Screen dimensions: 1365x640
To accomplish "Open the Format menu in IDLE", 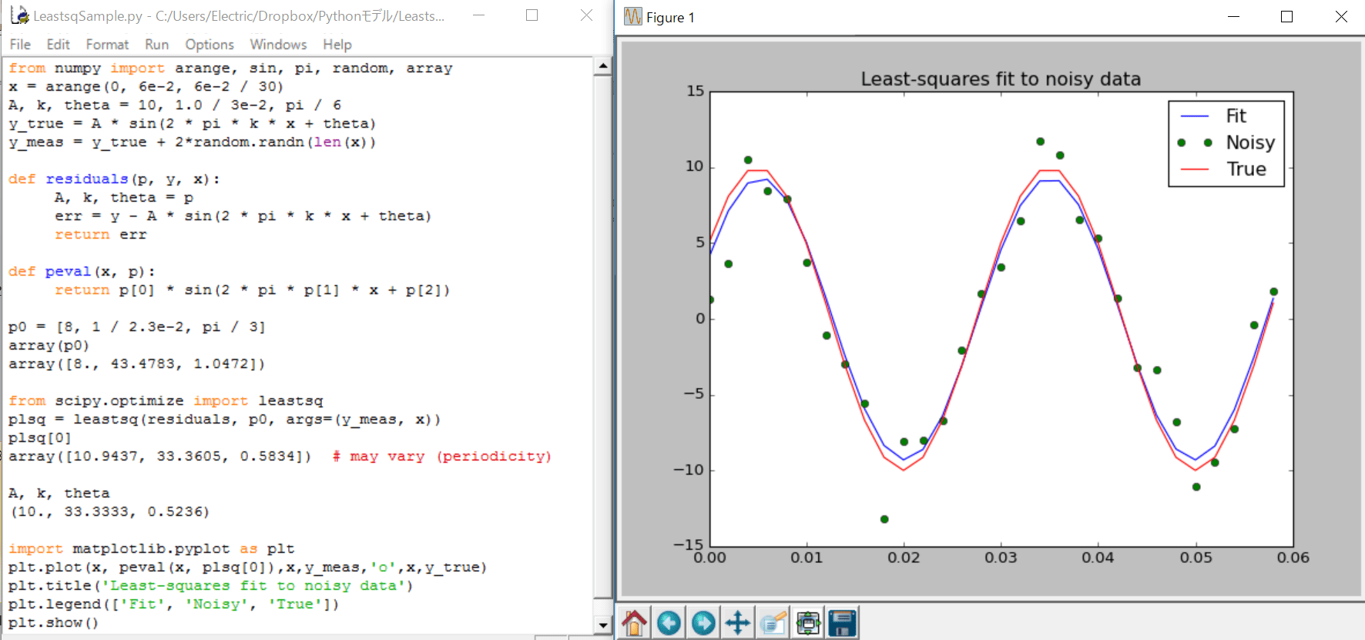I will (107, 45).
